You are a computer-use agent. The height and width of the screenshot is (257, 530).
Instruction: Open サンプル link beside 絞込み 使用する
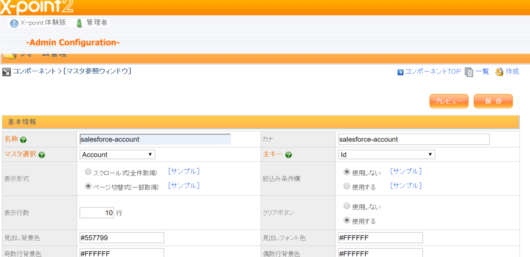(x=406, y=186)
